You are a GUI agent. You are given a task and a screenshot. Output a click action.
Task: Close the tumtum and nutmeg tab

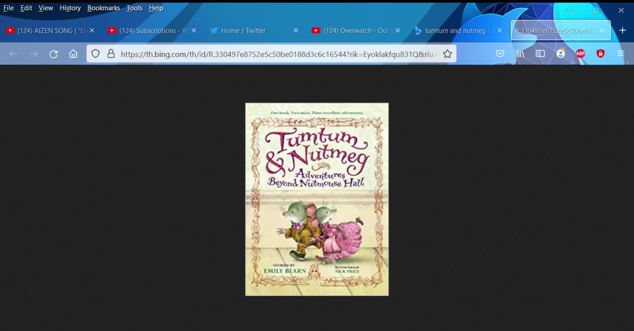pyautogui.click(x=500, y=30)
